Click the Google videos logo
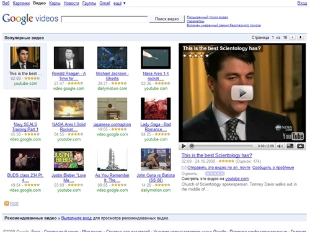 pyautogui.click(x=30, y=19)
